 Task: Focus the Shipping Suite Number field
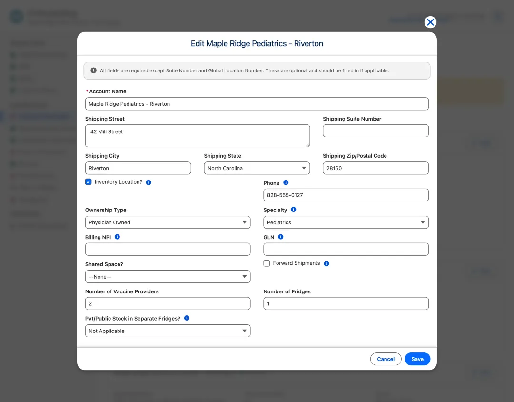point(376,131)
